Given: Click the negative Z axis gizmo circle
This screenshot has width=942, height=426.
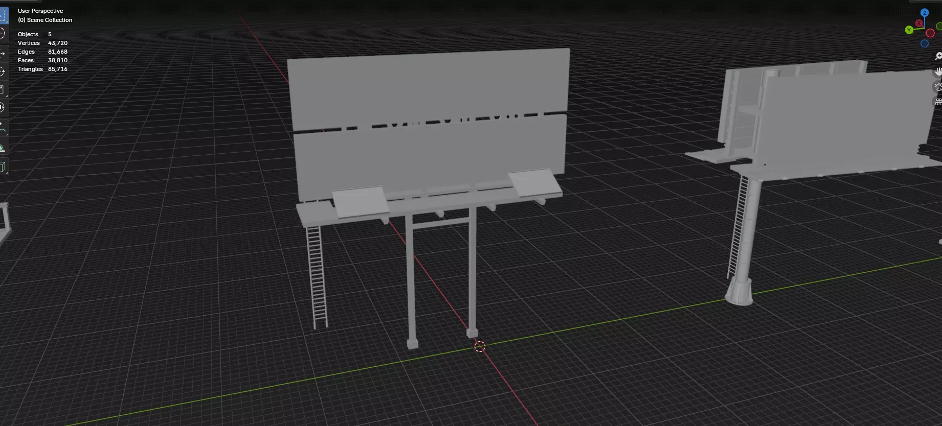Looking at the screenshot, I should click(x=925, y=44).
